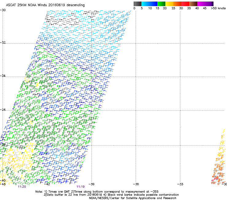Image resolution: width=227 pixels, height=200 pixels.
Task: Select the yellow 20-25 knots legend swatch
Action: (169, 4)
